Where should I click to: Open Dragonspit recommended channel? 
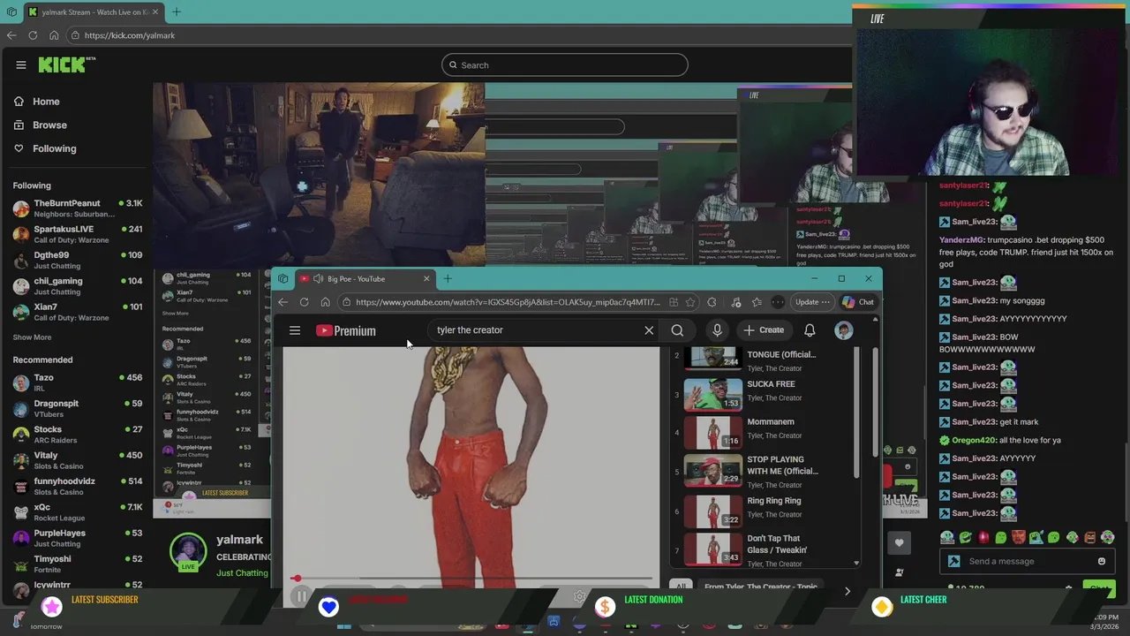tap(78, 409)
